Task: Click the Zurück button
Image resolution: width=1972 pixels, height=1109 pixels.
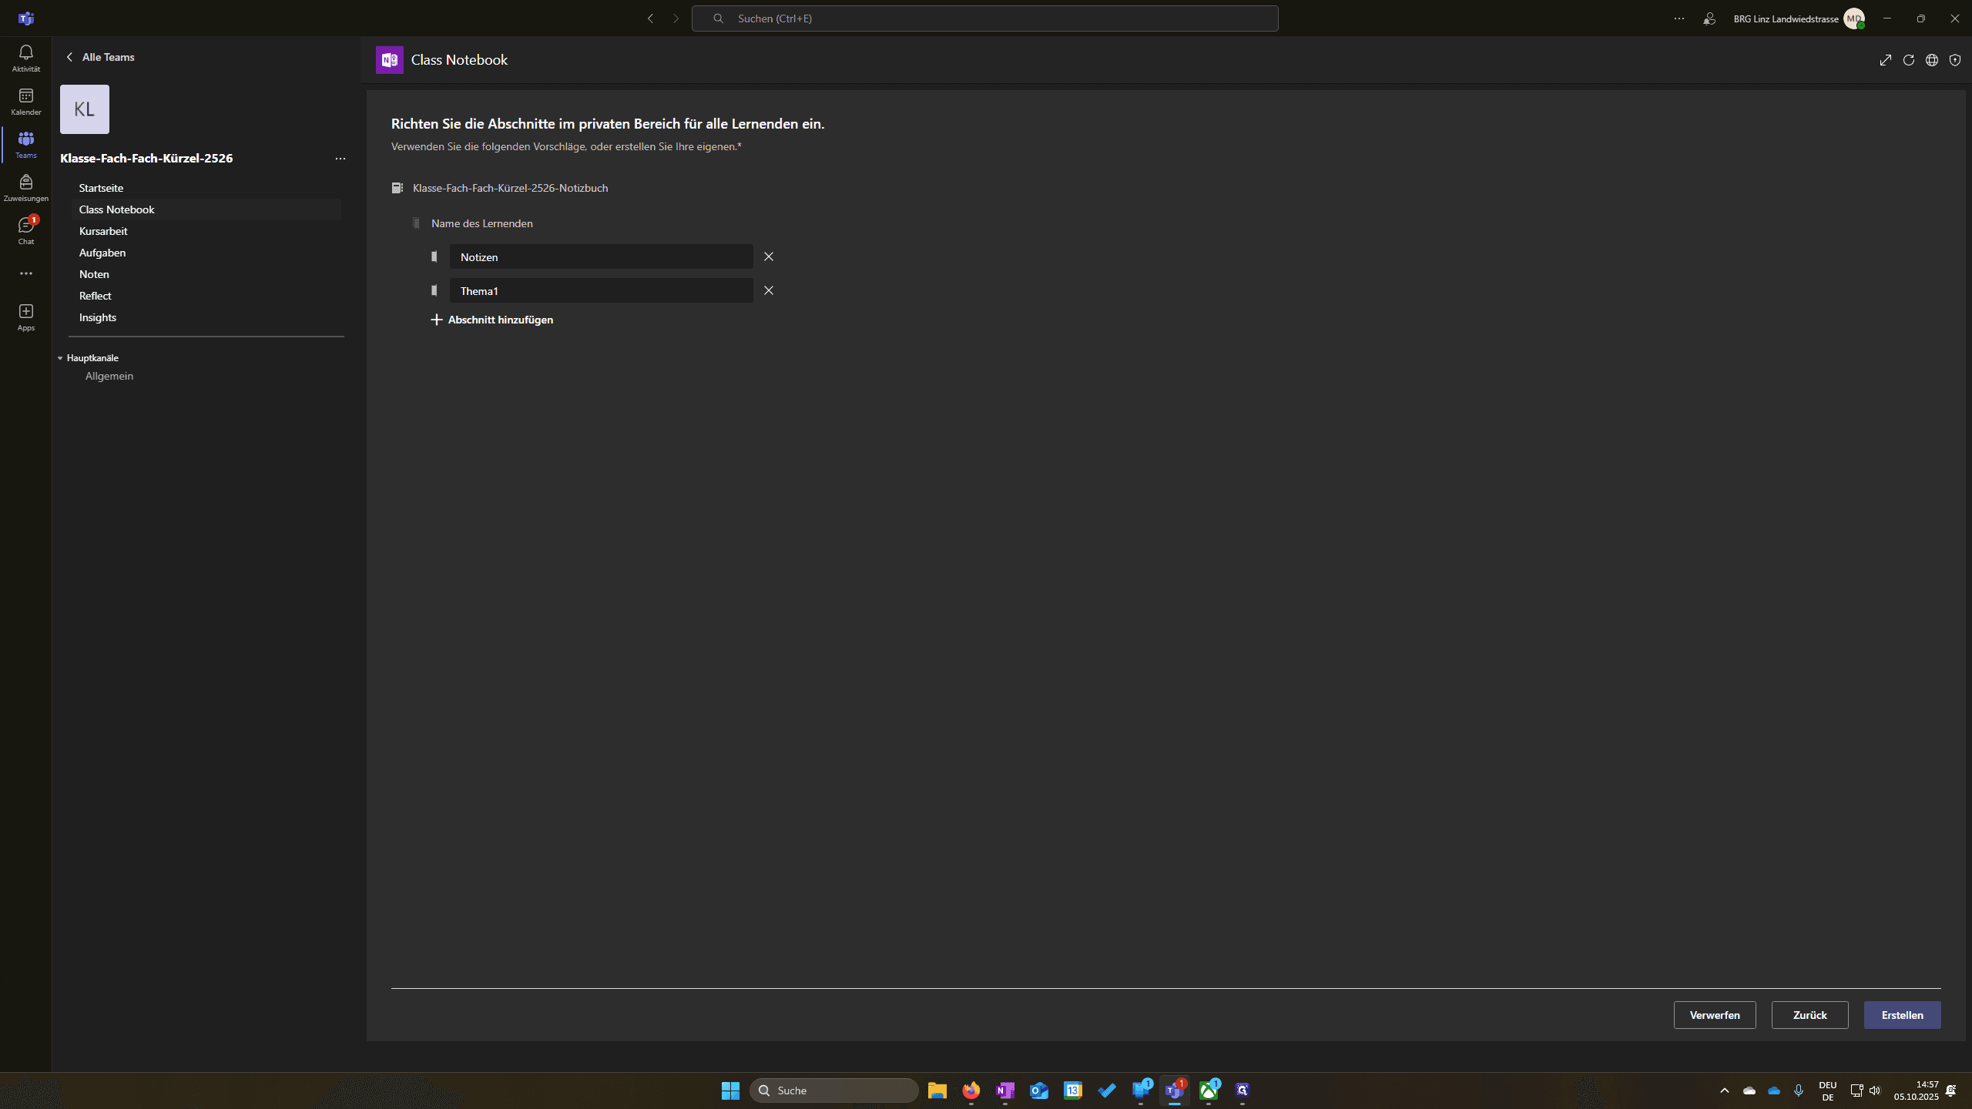Action: pyautogui.click(x=1809, y=1015)
